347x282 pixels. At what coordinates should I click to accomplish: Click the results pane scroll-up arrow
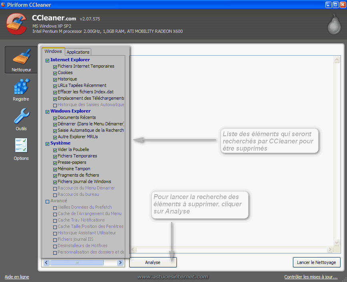coord(337,59)
